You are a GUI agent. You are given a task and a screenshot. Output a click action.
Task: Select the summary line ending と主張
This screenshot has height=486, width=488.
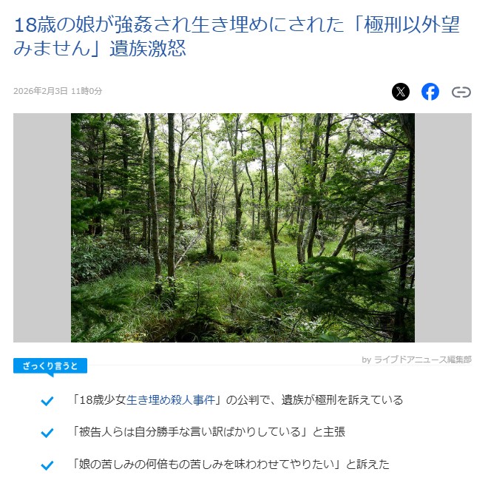(209, 432)
